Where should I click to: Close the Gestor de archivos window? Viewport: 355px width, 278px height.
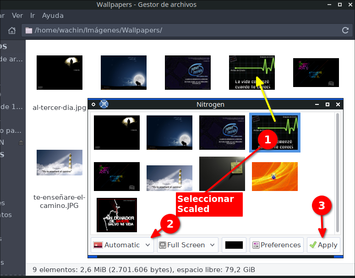(350, 5)
